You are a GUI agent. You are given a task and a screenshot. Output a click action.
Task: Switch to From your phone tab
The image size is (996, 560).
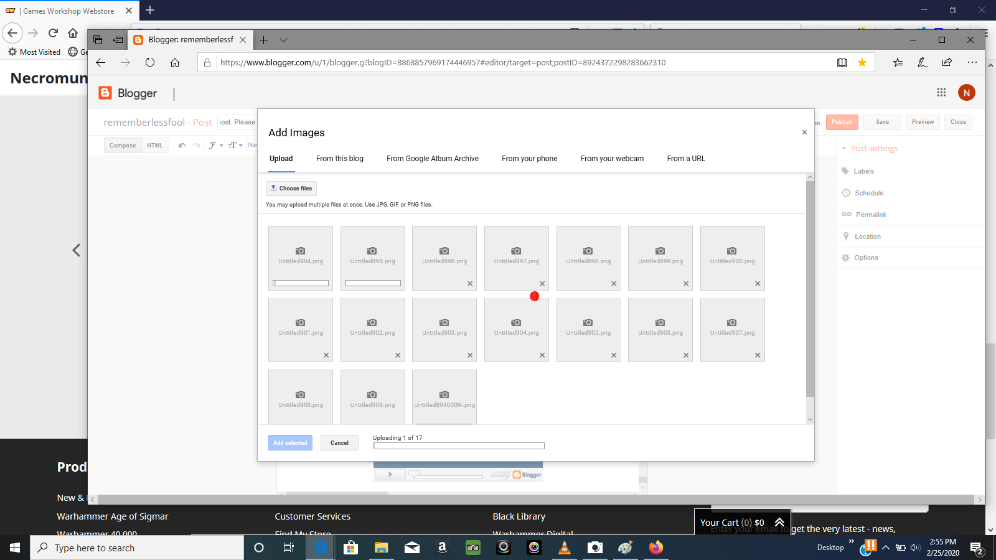click(530, 159)
